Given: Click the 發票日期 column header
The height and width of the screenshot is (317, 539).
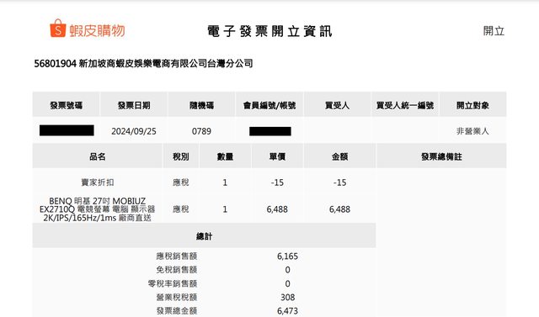Looking at the screenshot, I should tap(134, 105).
